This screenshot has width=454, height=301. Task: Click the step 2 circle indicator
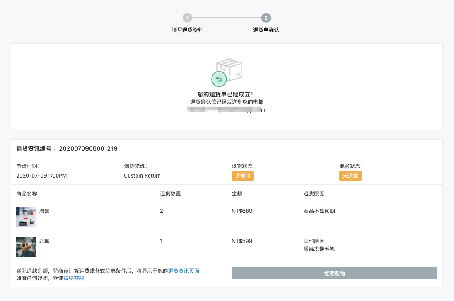[266, 18]
